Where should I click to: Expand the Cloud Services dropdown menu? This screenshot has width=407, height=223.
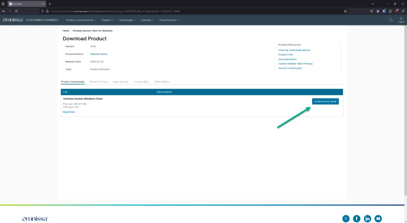point(169,20)
